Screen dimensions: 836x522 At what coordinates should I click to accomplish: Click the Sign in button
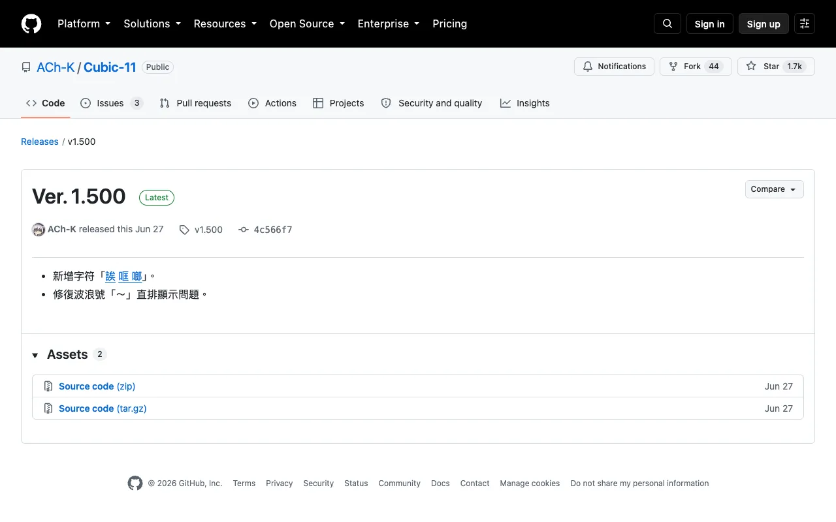[x=710, y=23]
